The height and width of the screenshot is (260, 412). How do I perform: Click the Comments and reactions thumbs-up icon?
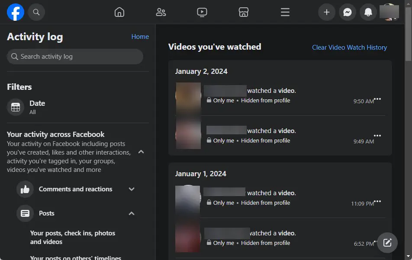coord(25,189)
